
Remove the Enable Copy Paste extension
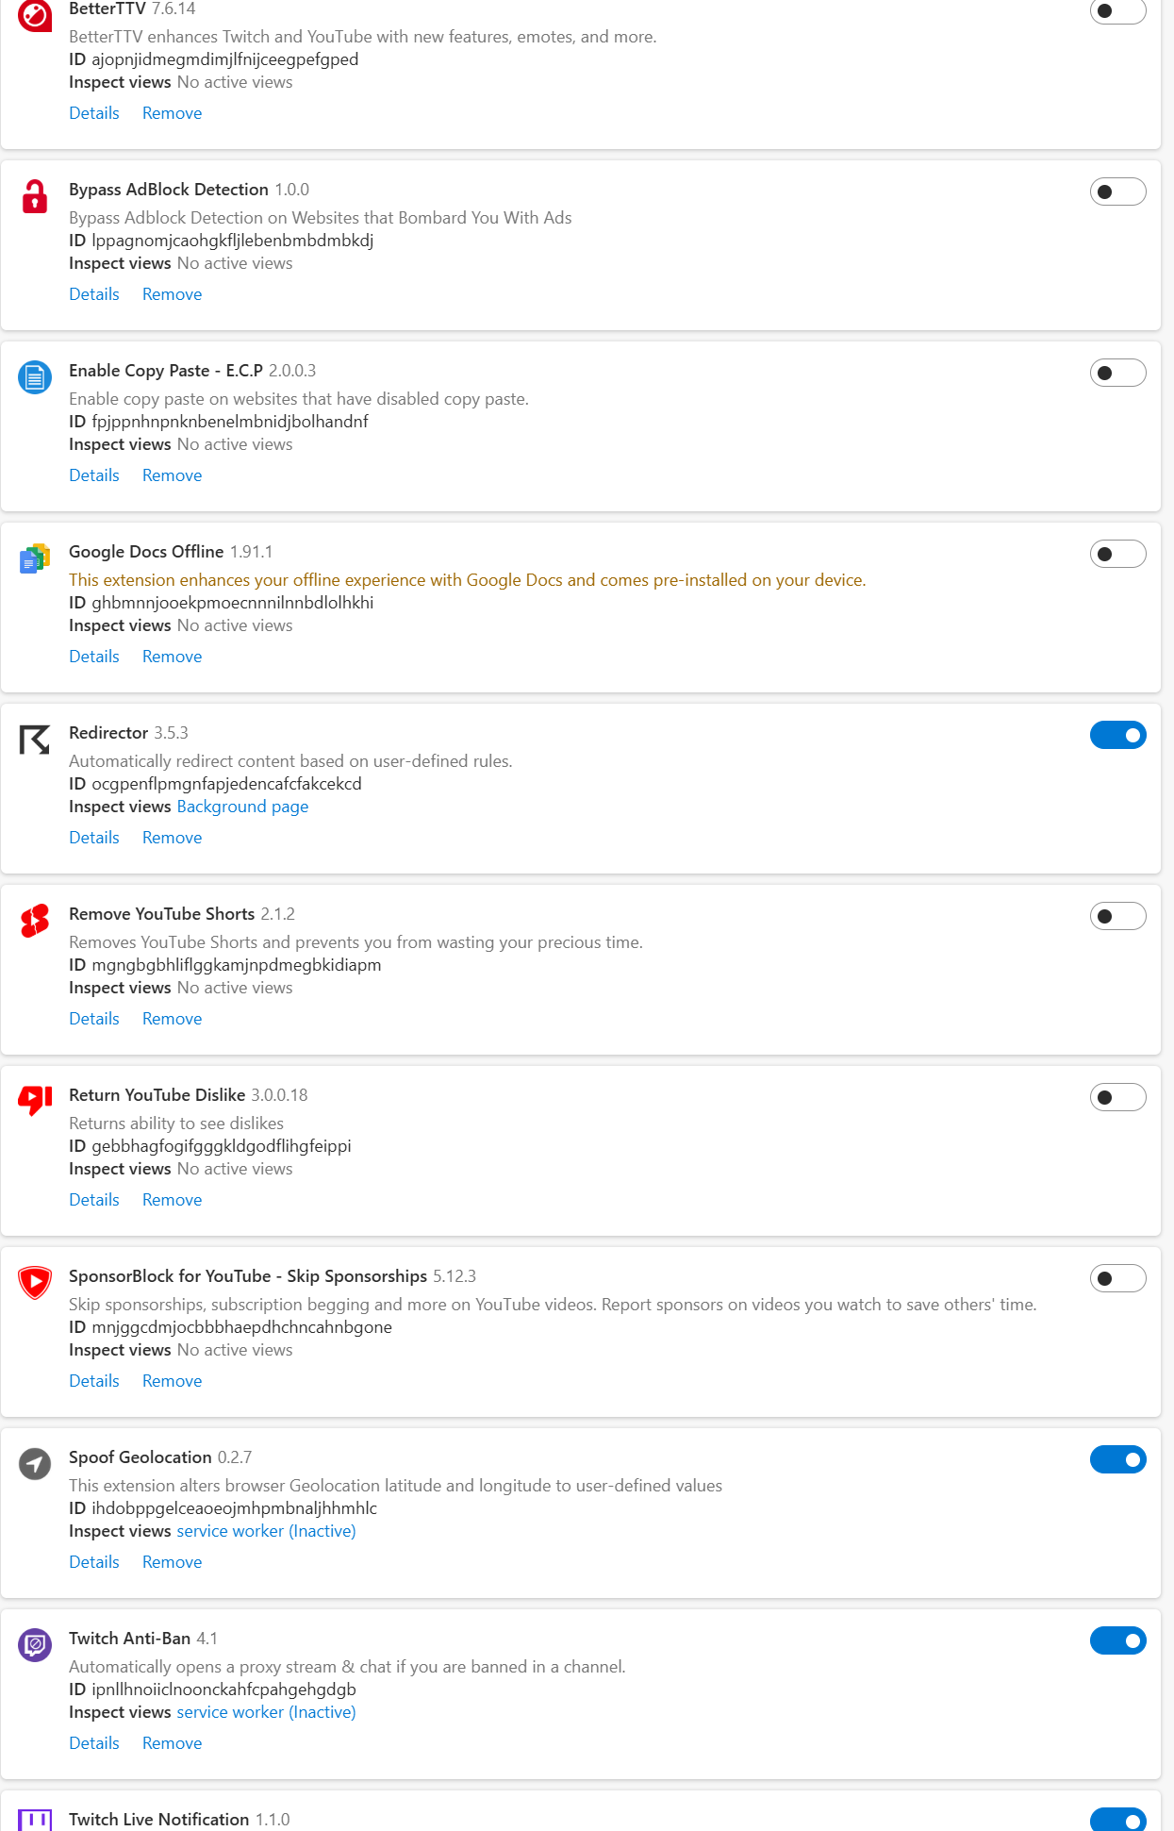click(x=172, y=475)
